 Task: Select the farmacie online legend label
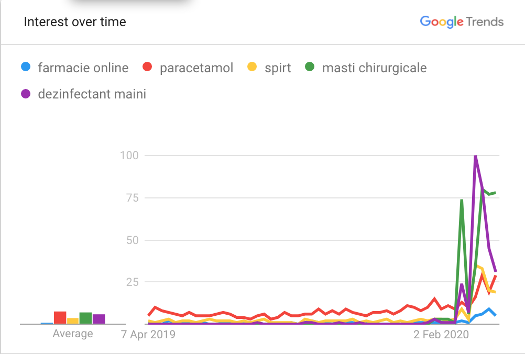click(x=83, y=68)
